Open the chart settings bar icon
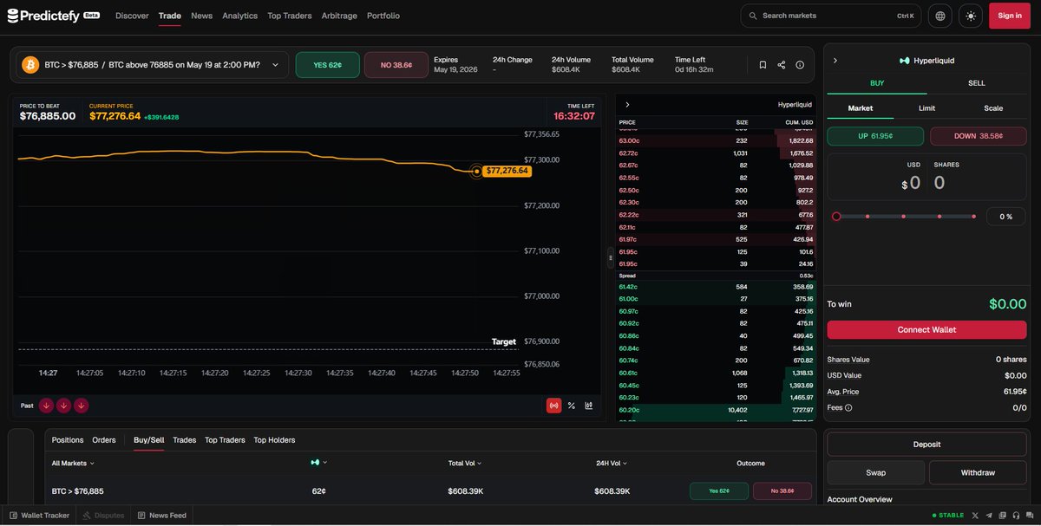This screenshot has width=1041, height=526. tap(588, 405)
